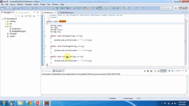This screenshot has width=189, height=106.
Task: Open the Refactor menu
Action: 20,4
